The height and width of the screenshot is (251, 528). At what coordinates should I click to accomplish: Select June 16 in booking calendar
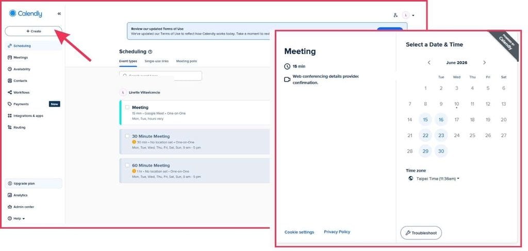click(441, 120)
